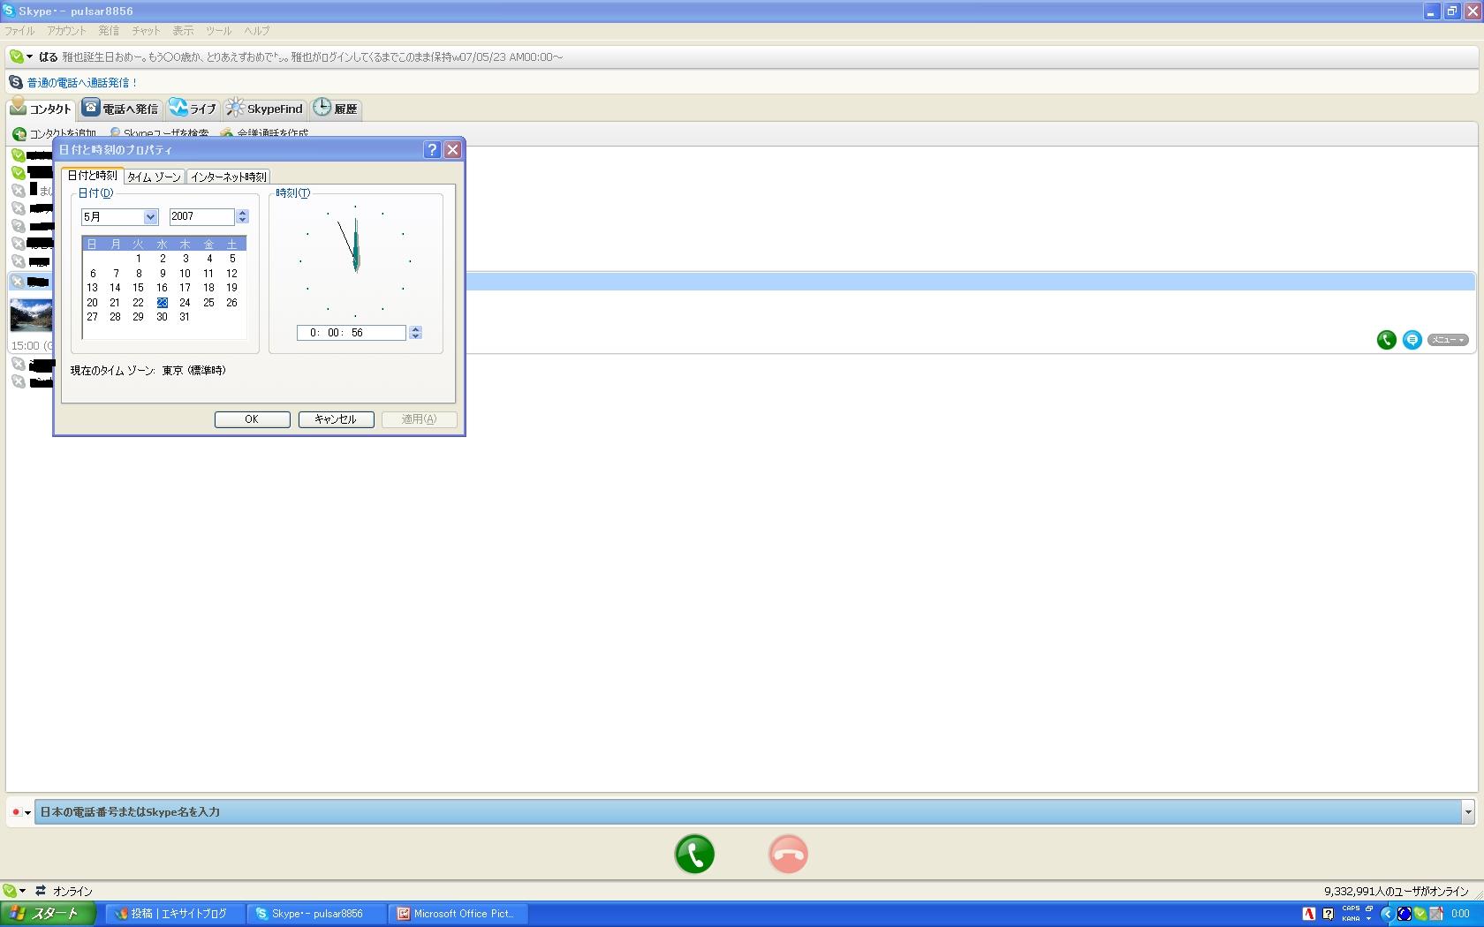The height and width of the screenshot is (927, 1484).
Task: Open the 表示 menu
Action: [x=183, y=31]
